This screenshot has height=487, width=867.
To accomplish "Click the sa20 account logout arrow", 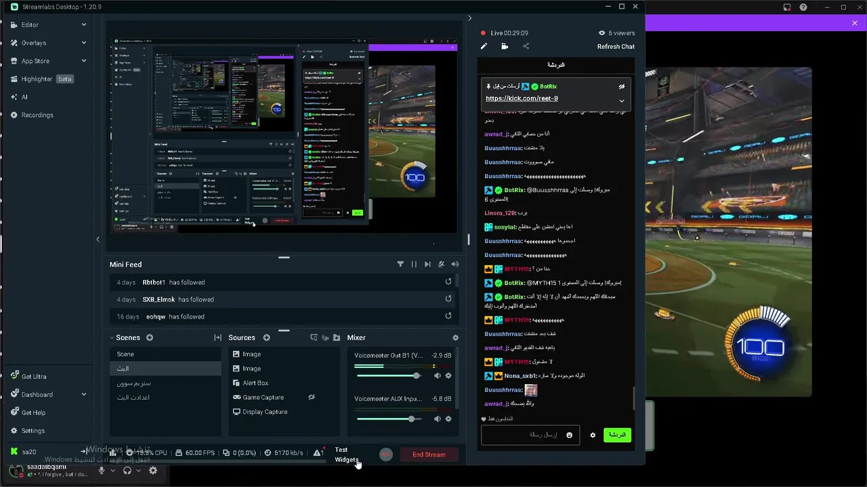I will coord(84,451).
